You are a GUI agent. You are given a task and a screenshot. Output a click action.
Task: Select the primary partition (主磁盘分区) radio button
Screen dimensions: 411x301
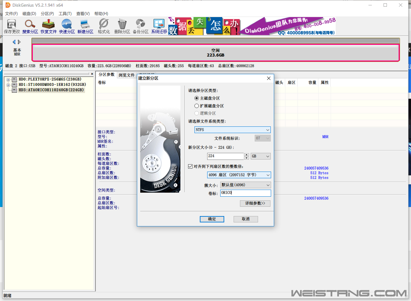pyautogui.click(x=197, y=98)
